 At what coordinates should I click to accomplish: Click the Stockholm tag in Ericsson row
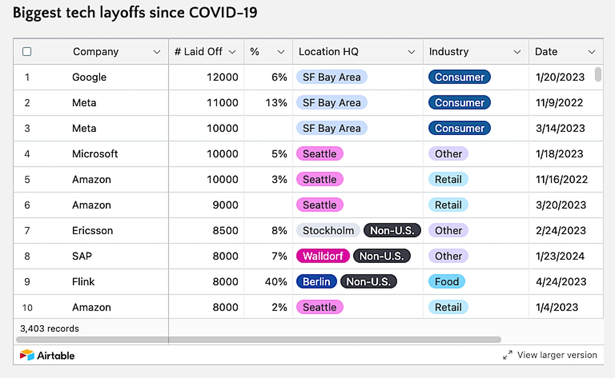coord(328,231)
